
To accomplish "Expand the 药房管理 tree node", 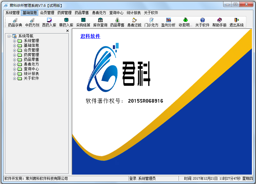I will pos(14,55).
